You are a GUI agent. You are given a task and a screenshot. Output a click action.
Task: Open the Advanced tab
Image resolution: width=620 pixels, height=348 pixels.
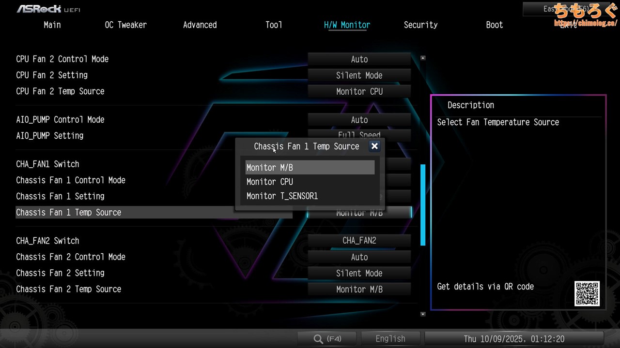[200, 25]
